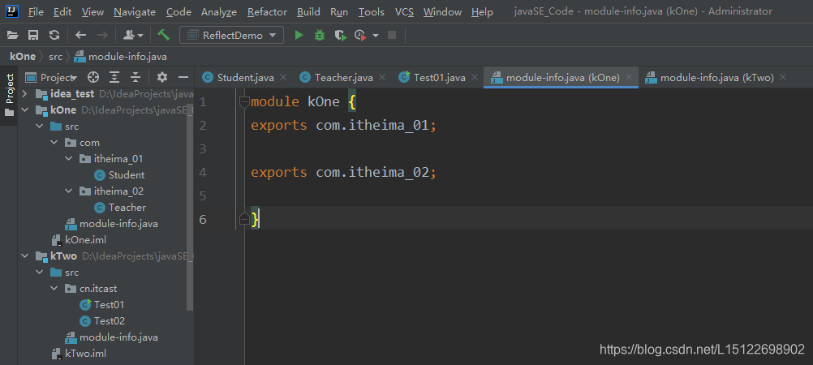Toggle the Project tool window side tab

click(10, 96)
